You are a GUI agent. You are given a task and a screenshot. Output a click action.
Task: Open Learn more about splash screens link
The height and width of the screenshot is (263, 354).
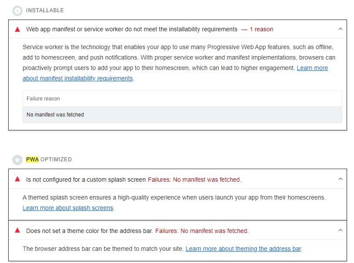pyautogui.click(x=68, y=208)
